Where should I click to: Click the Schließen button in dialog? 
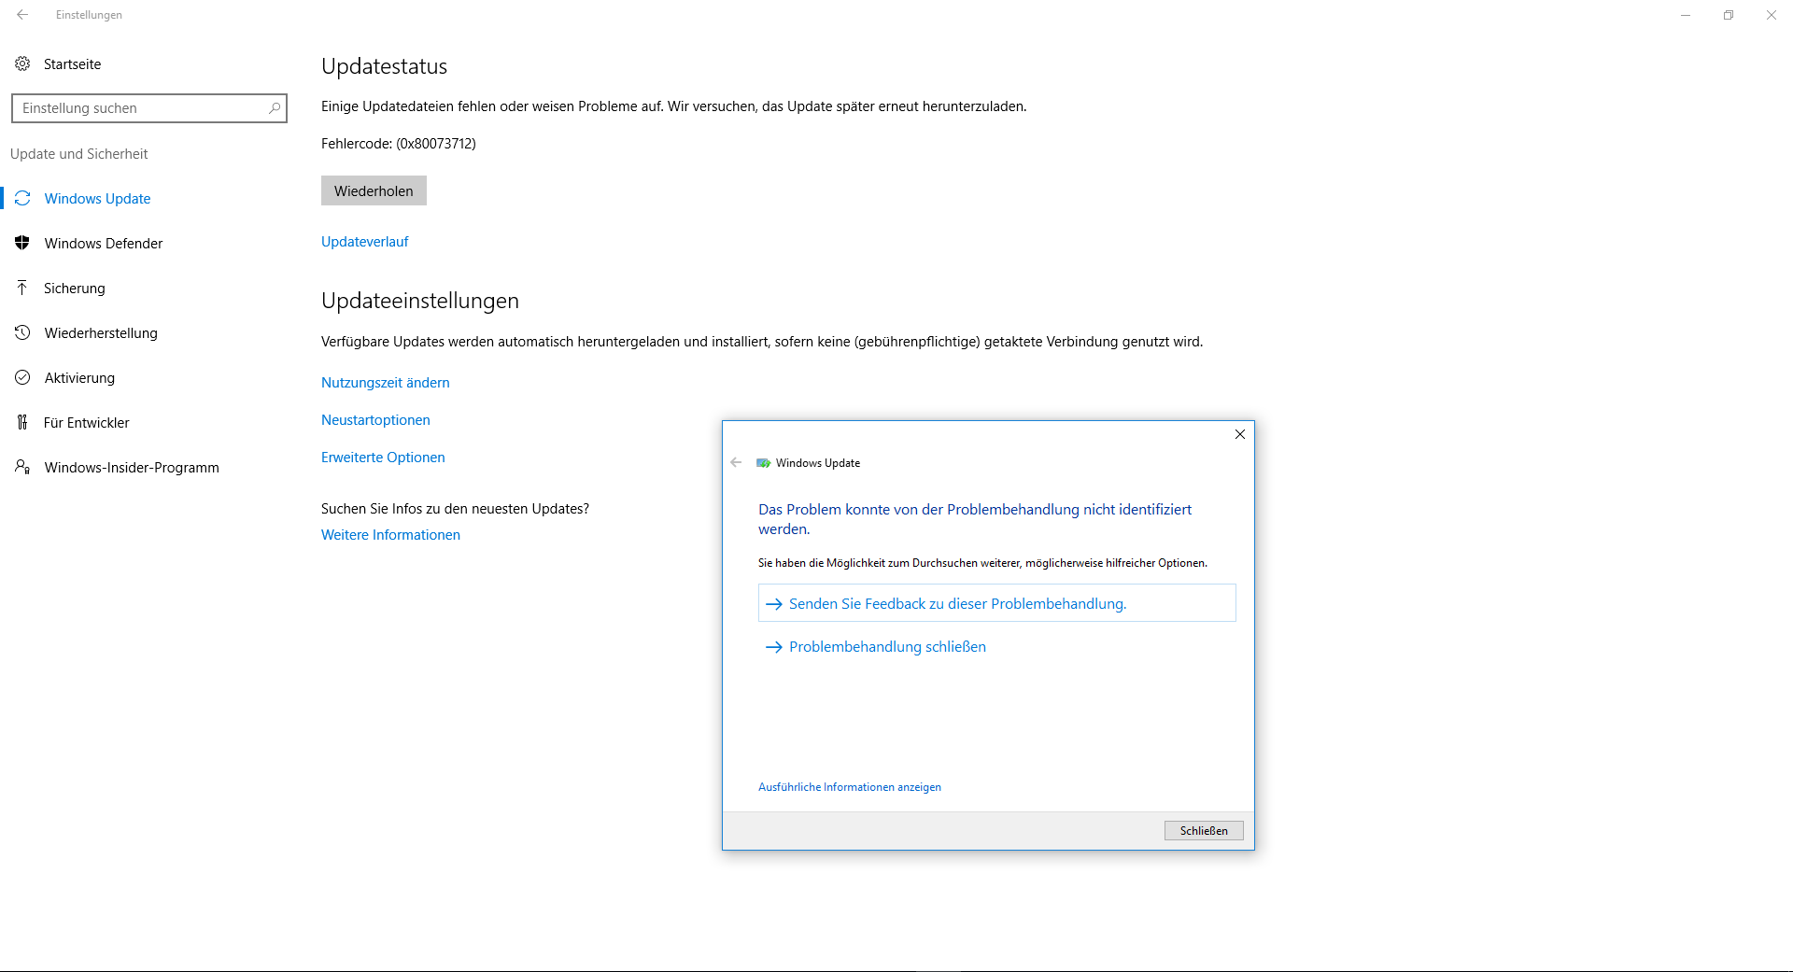(x=1204, y=831)
